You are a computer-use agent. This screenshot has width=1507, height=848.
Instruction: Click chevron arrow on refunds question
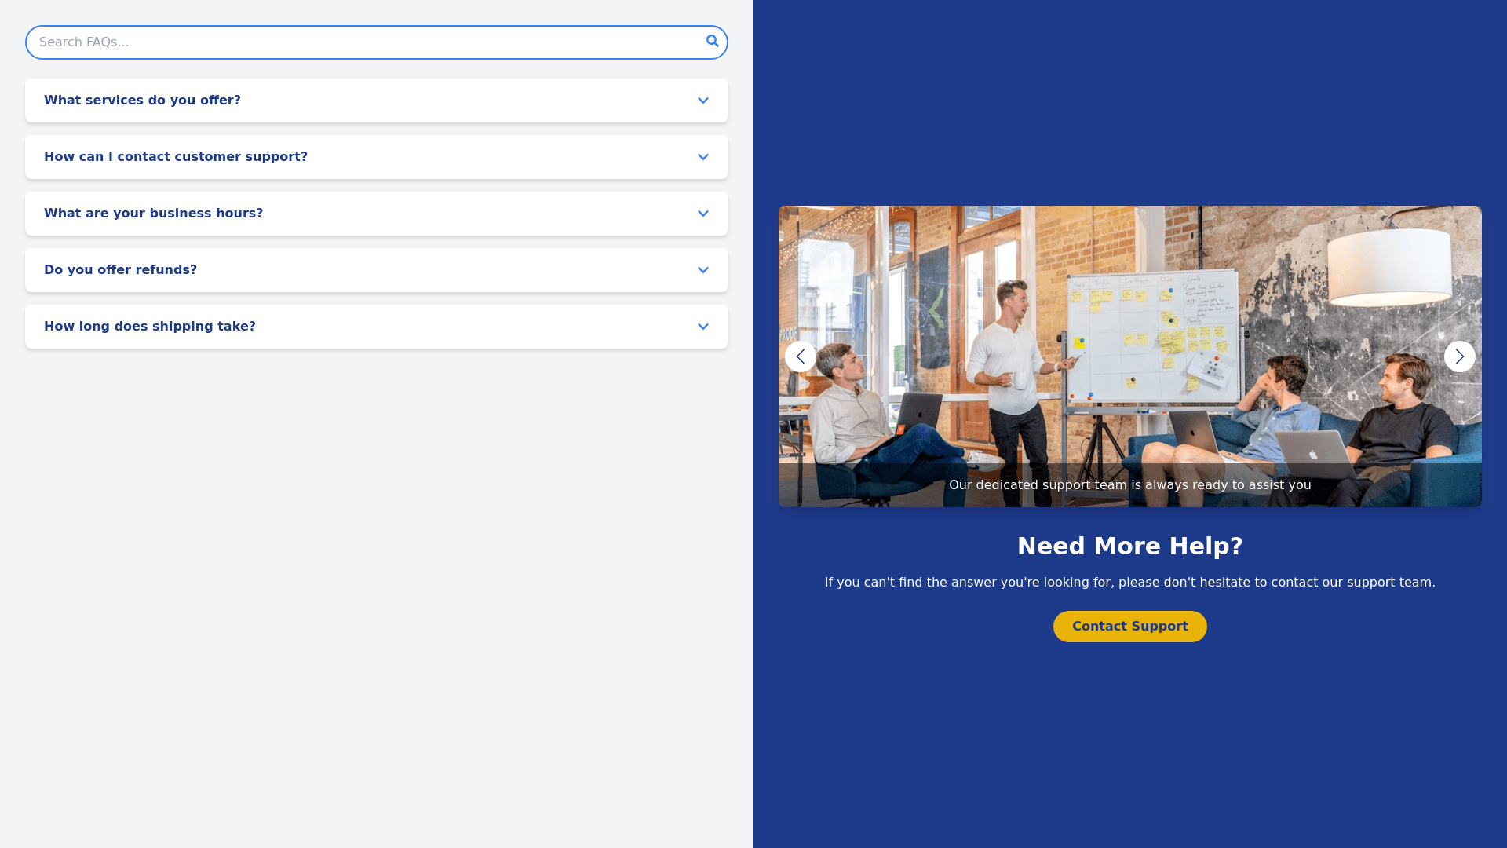click(702, 270)
